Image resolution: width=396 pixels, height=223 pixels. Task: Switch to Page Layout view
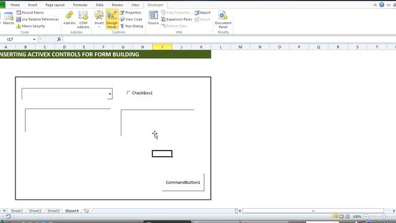[x=342, y=217]
